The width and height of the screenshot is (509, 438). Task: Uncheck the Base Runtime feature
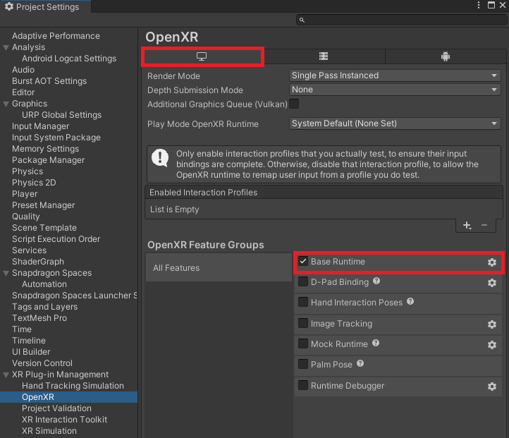click(x=303, y=261)
